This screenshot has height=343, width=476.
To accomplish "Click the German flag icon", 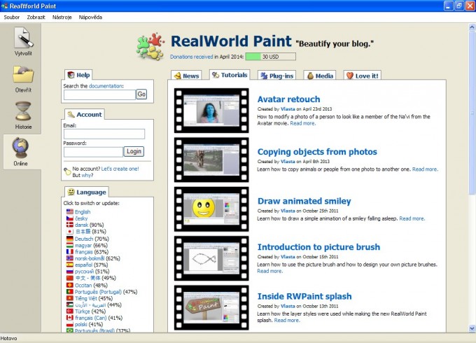I will tap(70, 239).
